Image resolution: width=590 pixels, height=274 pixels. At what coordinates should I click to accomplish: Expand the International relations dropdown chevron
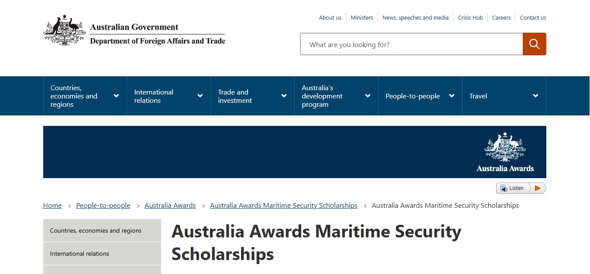[200, 96]
